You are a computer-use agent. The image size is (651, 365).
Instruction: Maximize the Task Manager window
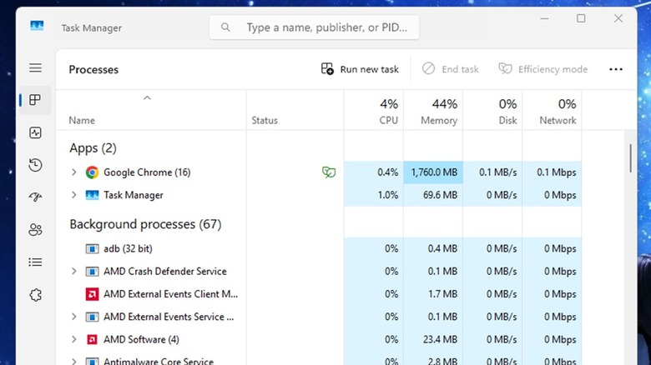tap(581, 18)
